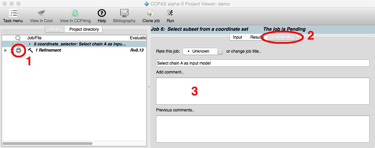Click the Add comment text box
The height and width of the screenshot is (148, 375).
click(x=262, y=91)
